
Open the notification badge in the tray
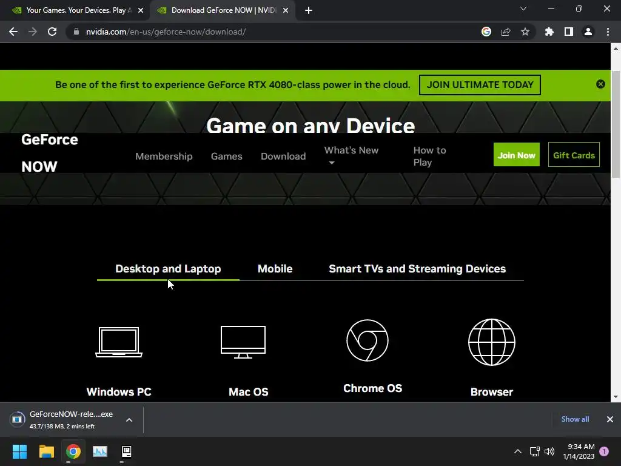(x=604, y=451)
